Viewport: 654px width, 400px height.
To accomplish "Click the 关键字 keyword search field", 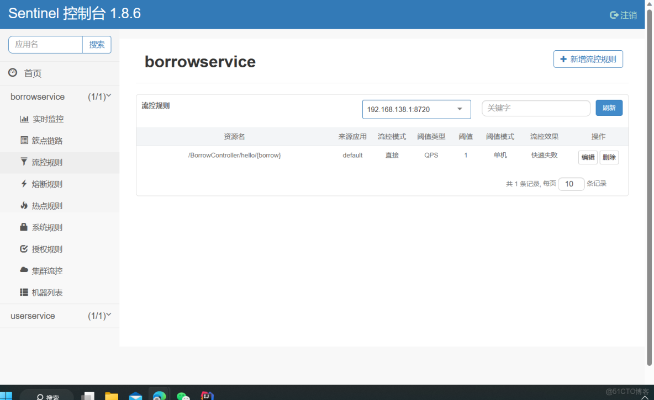I will [535, 108].
